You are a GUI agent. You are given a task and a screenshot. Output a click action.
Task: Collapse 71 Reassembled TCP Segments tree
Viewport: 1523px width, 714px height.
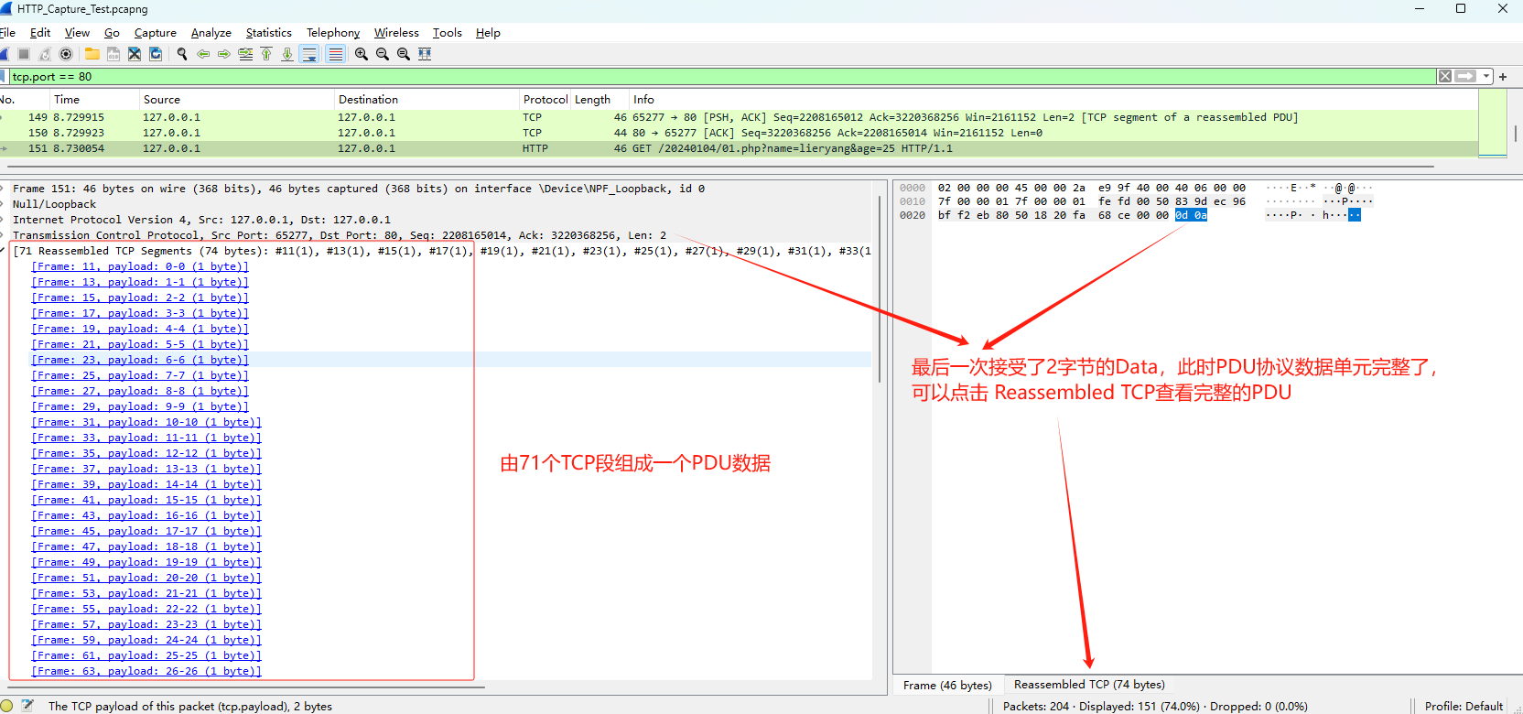(3, 251)
